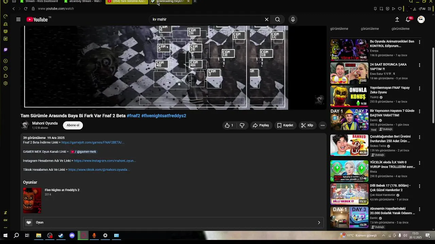
Task: Subscribe with the Abone ol button
Action: pos(73,125)
